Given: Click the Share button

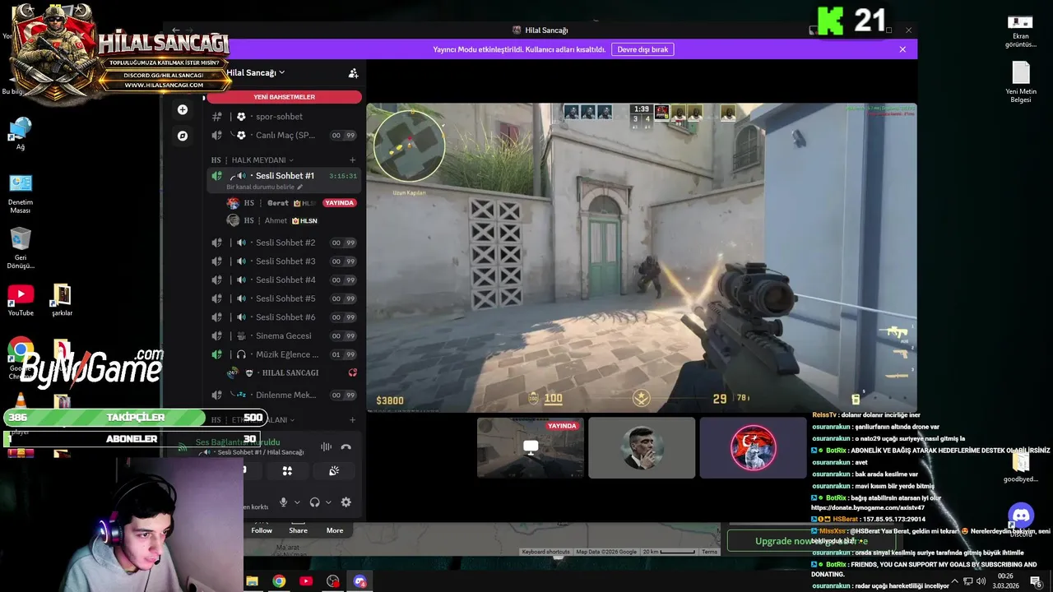Looking at the screenshot, I should (x=298, y=530).
